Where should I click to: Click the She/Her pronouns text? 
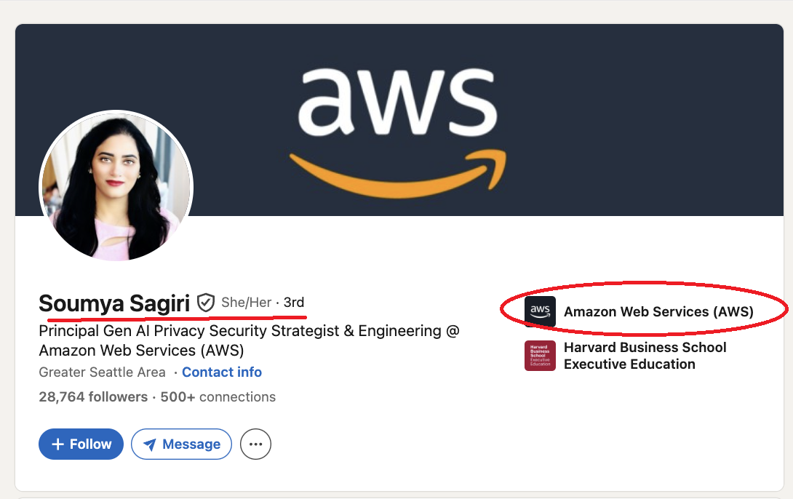click(x=246, y=303)
